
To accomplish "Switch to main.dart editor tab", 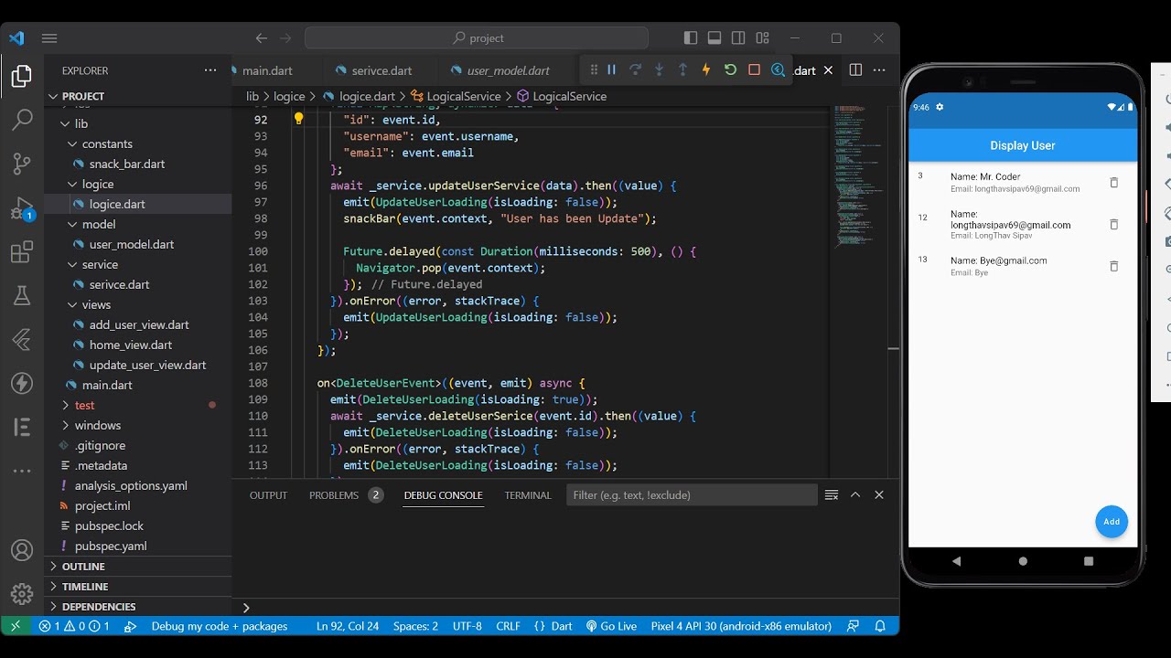I will click(x=267, y=70).
